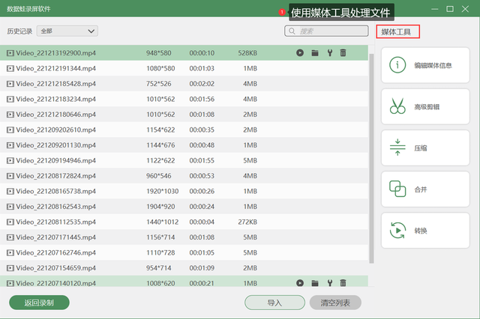This screenshot has height=319, width=480.
Task: Click the 导入 button
Action: click(274, 303)
